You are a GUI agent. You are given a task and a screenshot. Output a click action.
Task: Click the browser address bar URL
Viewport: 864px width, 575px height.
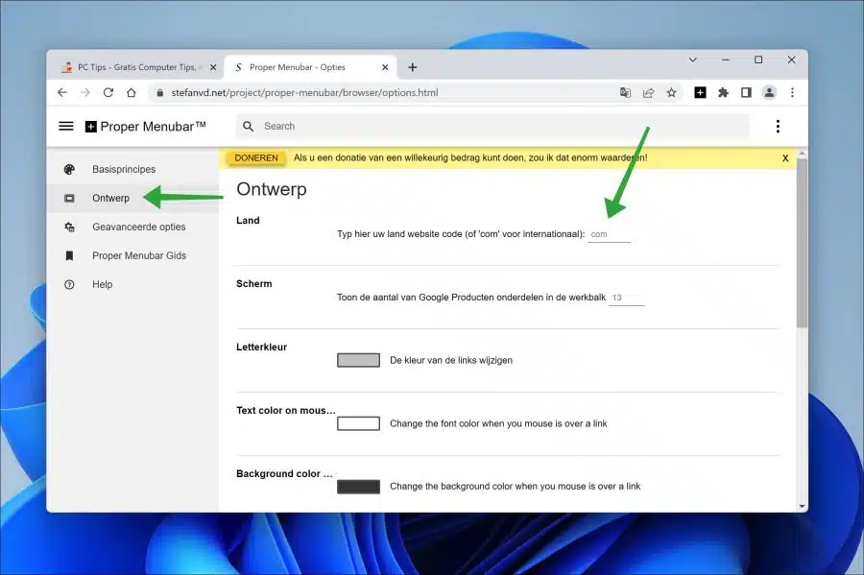tap(304, 92)
